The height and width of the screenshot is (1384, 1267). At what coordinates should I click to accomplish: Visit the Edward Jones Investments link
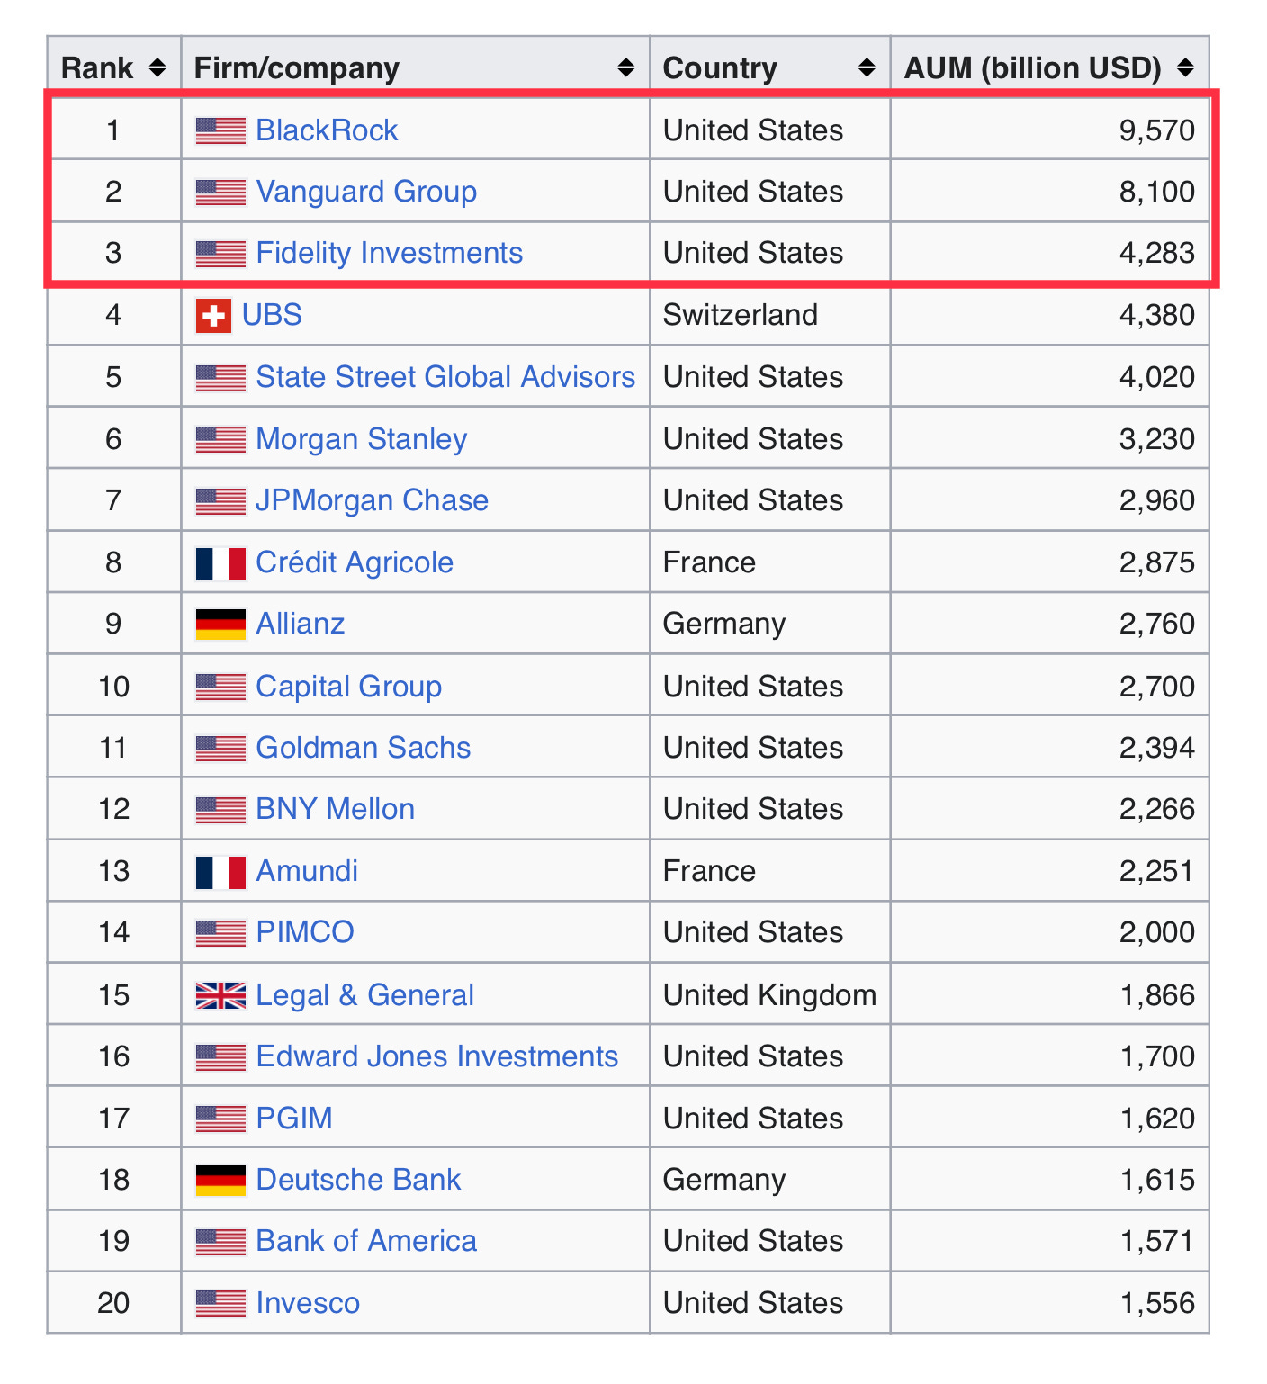coord(437,1056)
